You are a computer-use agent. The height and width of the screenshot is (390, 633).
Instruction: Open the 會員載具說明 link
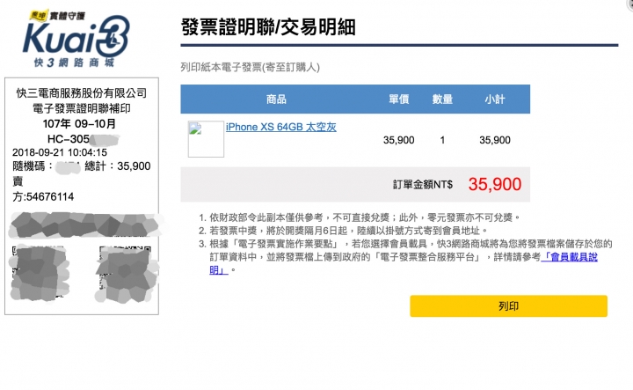(x=570, y=257)
